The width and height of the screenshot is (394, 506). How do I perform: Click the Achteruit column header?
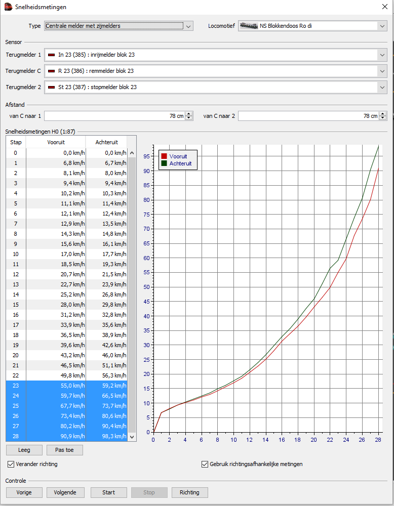[x=106, y=142]
